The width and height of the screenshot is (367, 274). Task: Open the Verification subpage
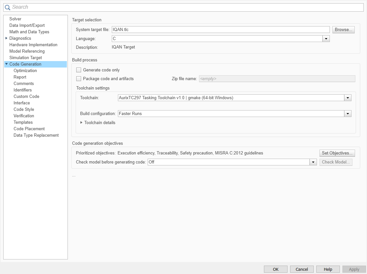(x=24, y=116)
